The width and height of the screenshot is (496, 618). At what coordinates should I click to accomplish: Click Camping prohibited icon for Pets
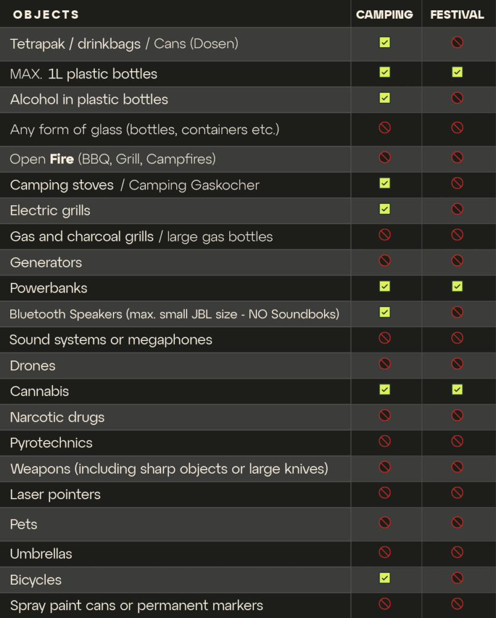click(384, 522)
